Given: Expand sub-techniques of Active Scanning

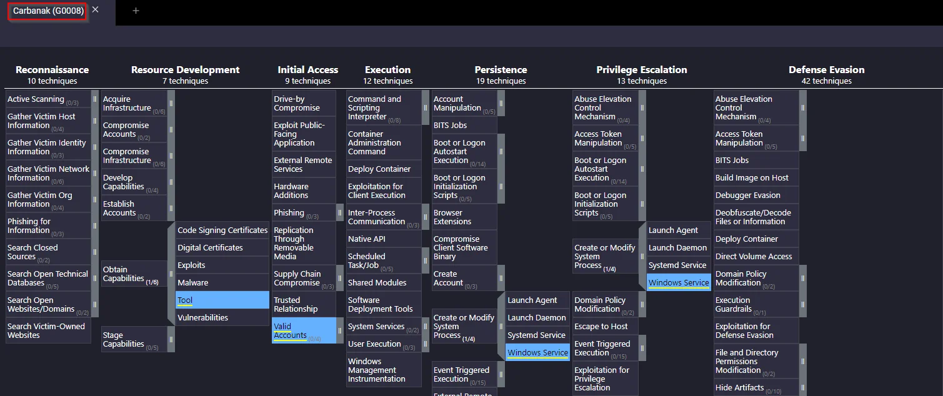Looking at the screenshot, I should pos(95,99).
